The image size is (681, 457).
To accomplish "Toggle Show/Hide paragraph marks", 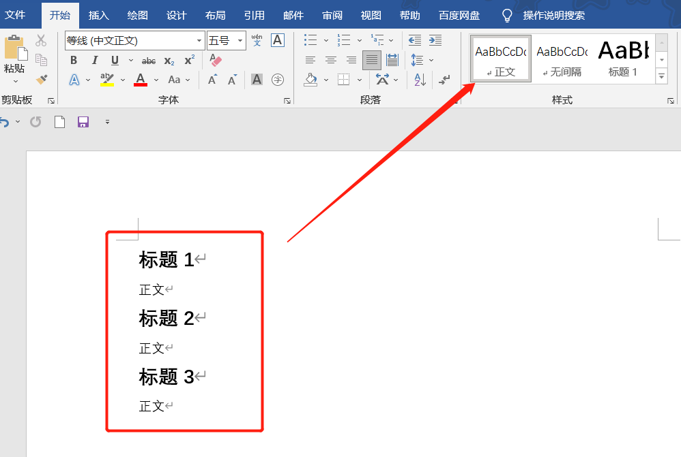I will click(x=444, y=80).
